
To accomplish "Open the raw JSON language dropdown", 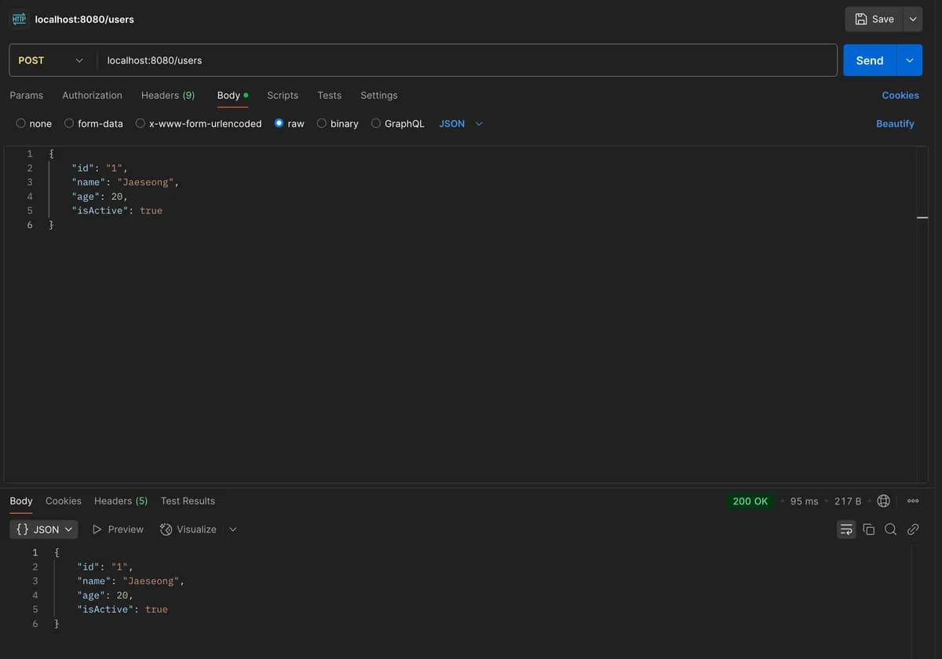I will point(461,123).
